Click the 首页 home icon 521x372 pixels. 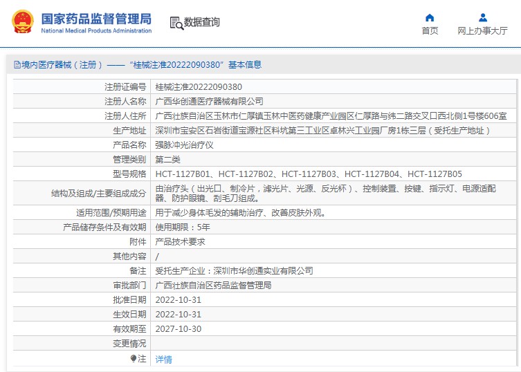[430, 17]
